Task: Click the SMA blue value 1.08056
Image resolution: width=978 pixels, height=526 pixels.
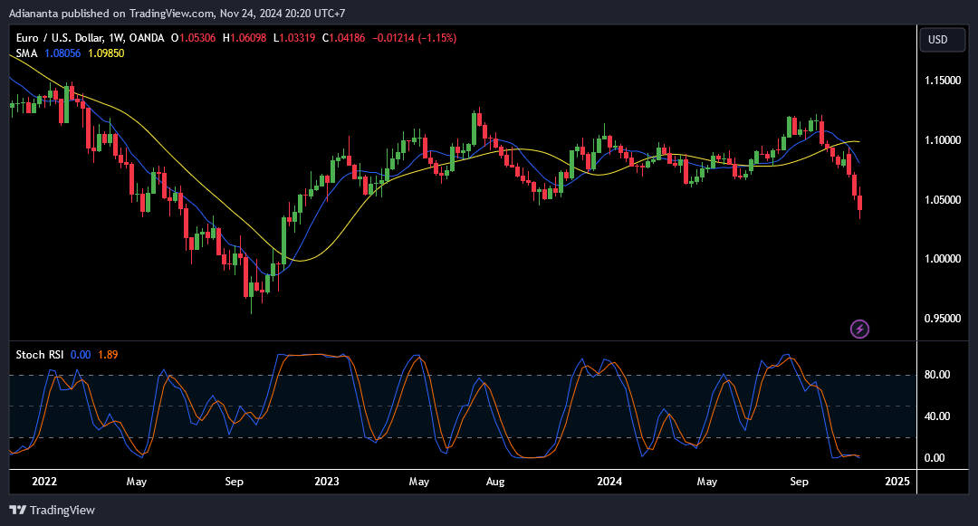Action: click(62, 53)
